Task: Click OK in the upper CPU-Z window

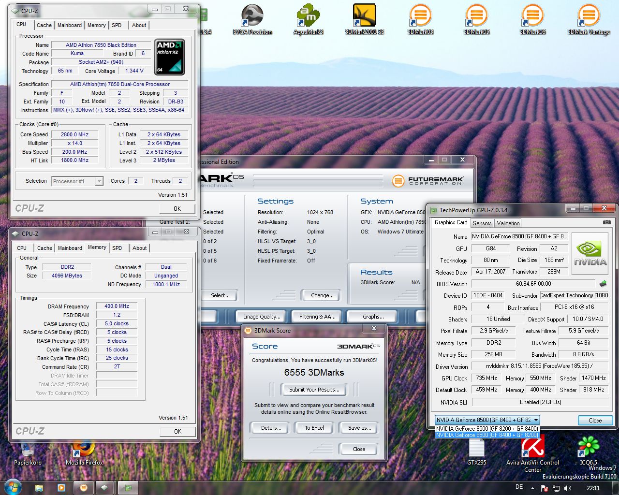Action: [177, 209]
